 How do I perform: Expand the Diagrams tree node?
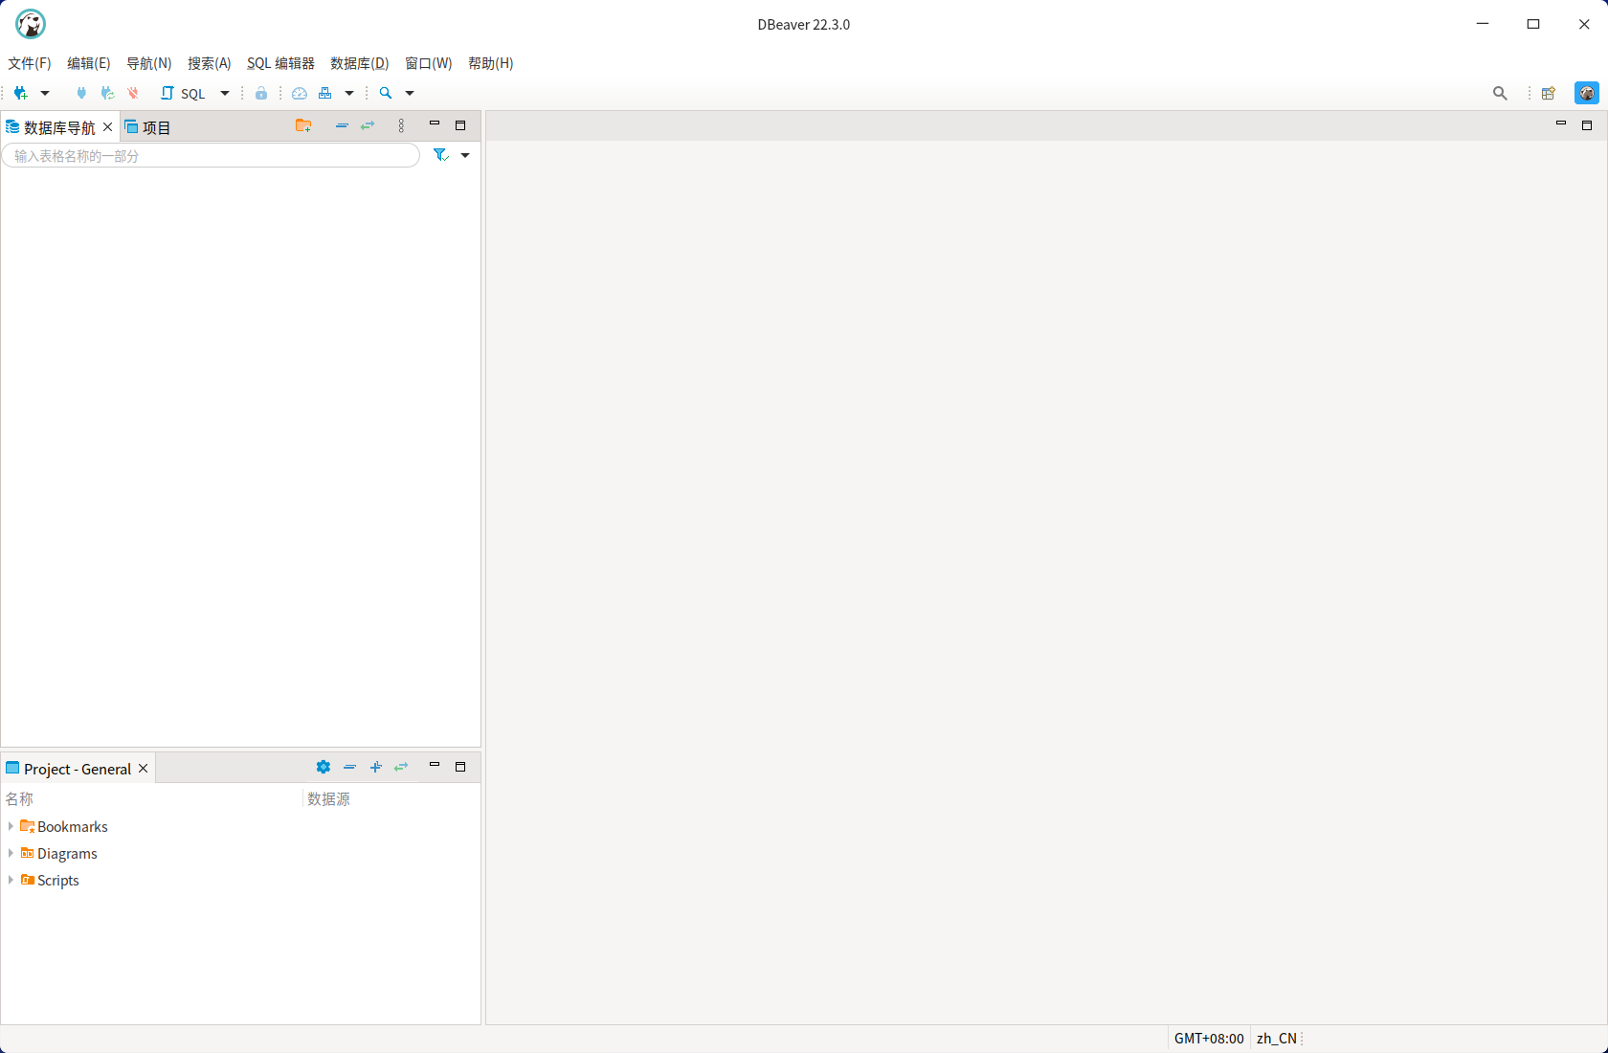[11, 853]
